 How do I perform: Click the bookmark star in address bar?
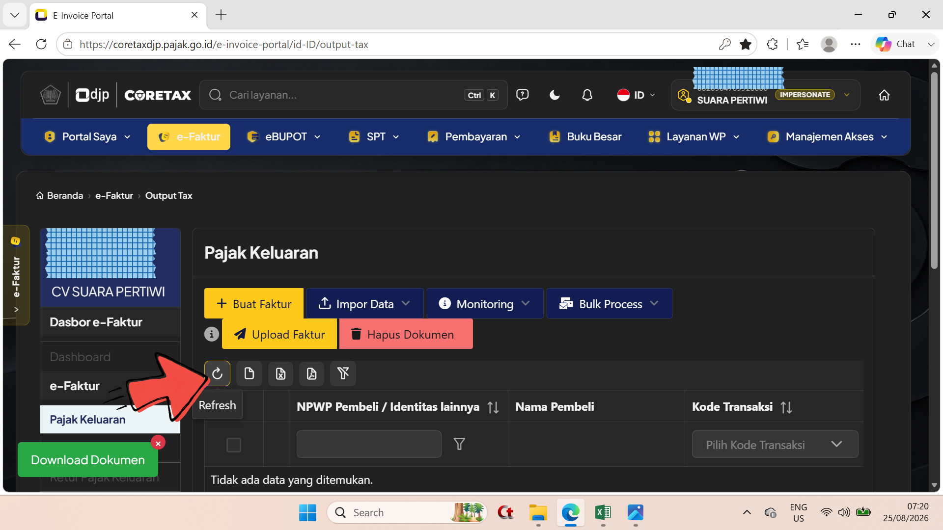tap(746, 44)
